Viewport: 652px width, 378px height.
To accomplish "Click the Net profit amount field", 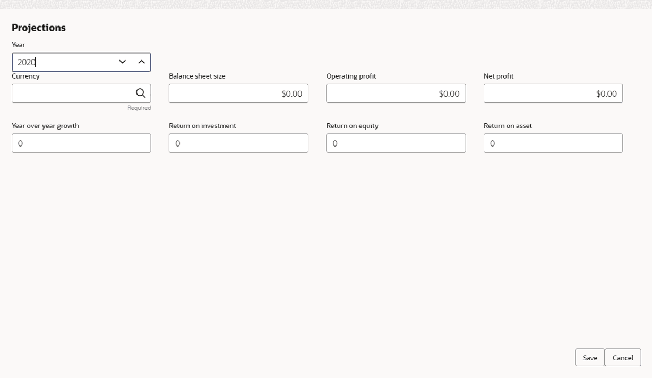I will coord(553,93).
